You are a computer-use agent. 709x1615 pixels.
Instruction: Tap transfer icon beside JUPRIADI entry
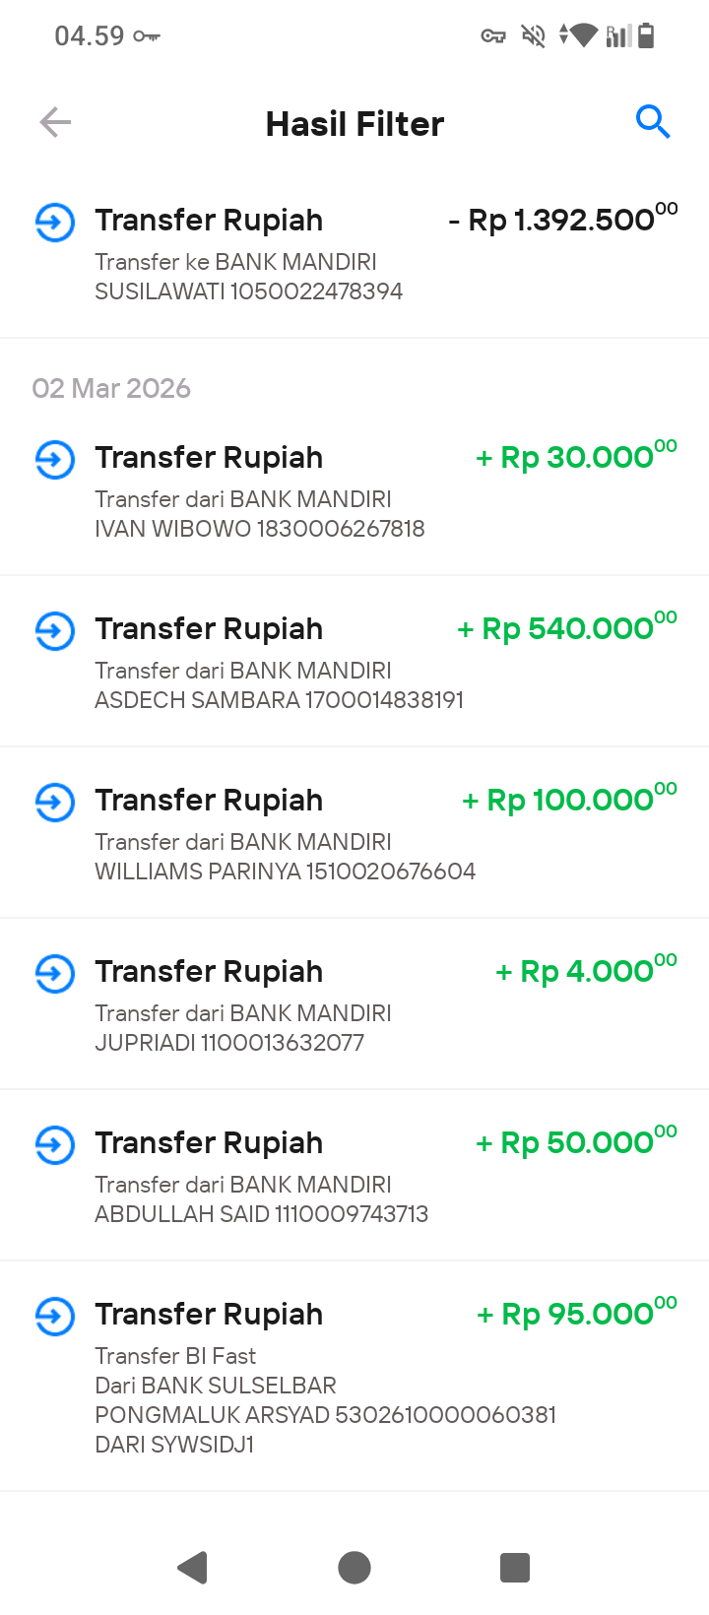(55, 973)
